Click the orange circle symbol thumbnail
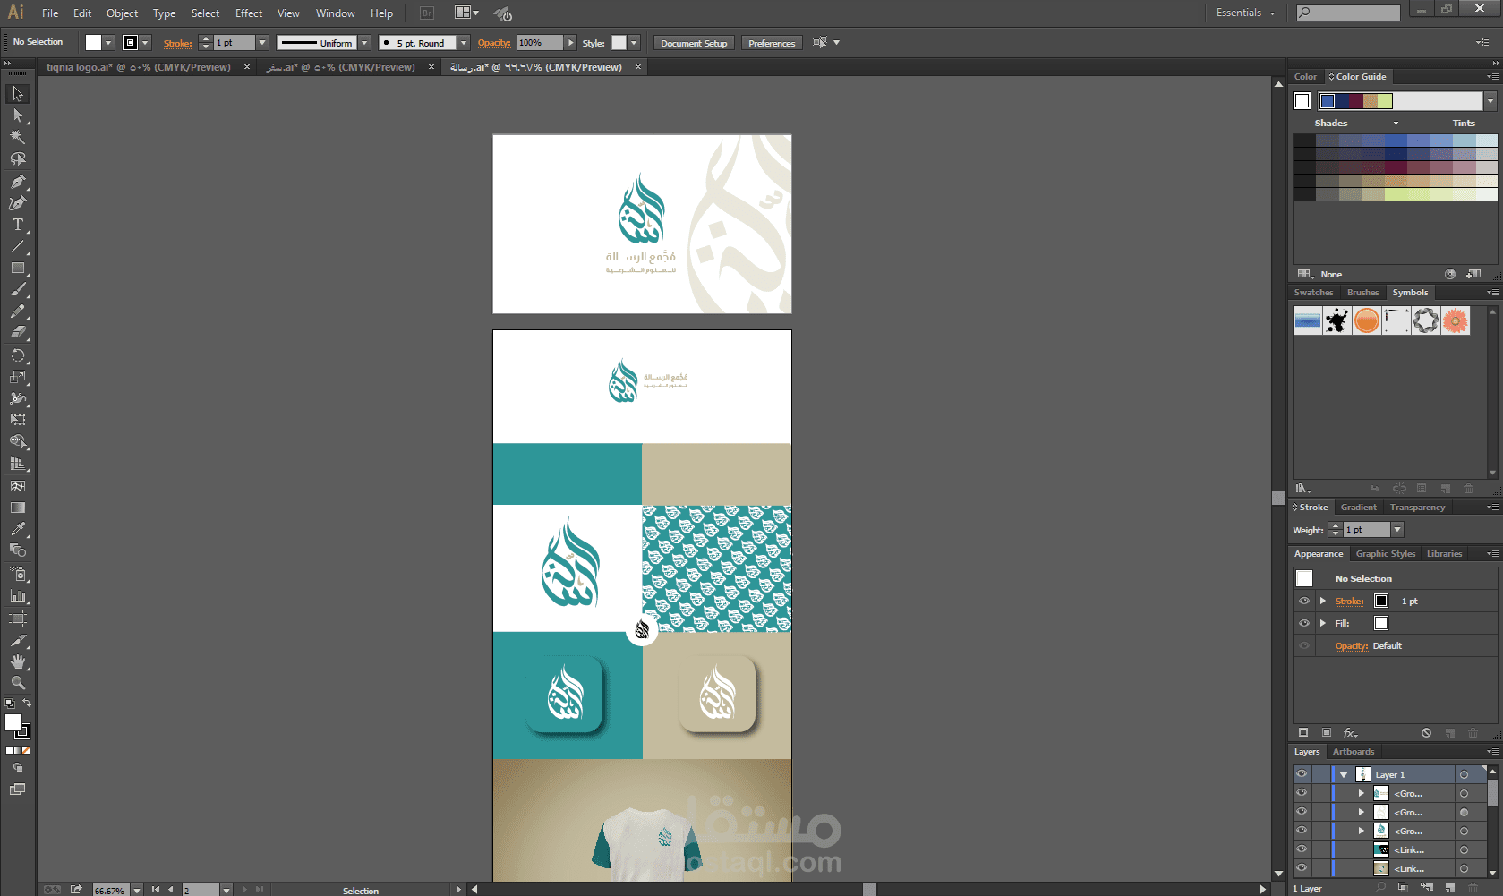The width and height of the screenshot is (1503, 896). (1367, 320)
